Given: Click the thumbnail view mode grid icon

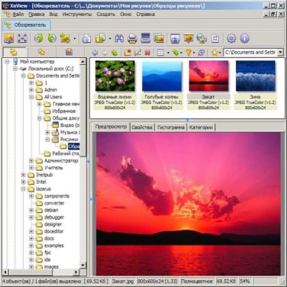Looking at the screenshot, I should coord(160,53).
